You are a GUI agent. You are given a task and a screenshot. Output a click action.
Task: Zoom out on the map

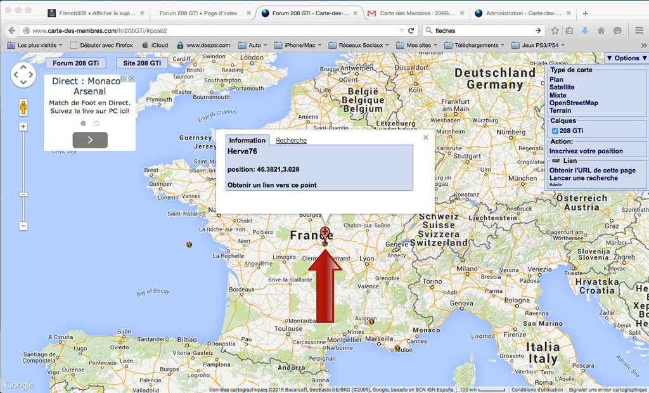click(23, 226)
